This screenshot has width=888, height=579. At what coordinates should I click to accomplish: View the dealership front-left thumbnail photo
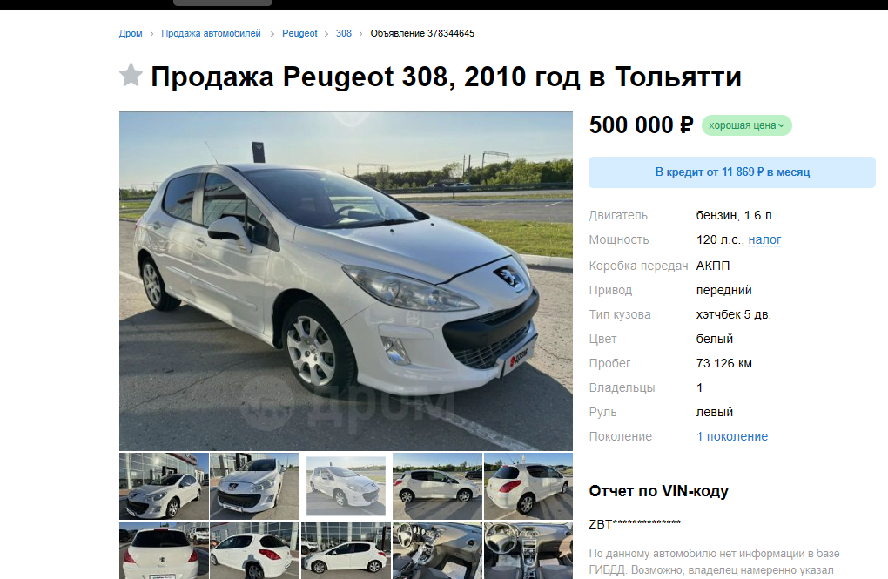pyautogui.click(x=164, y=486)
